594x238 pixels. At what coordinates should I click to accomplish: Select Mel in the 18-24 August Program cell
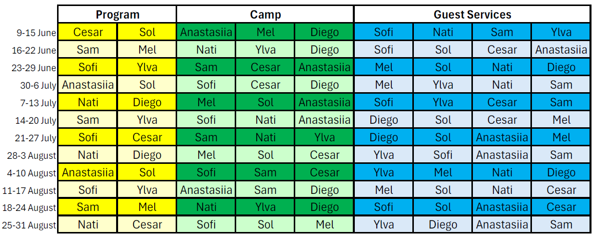147,207
